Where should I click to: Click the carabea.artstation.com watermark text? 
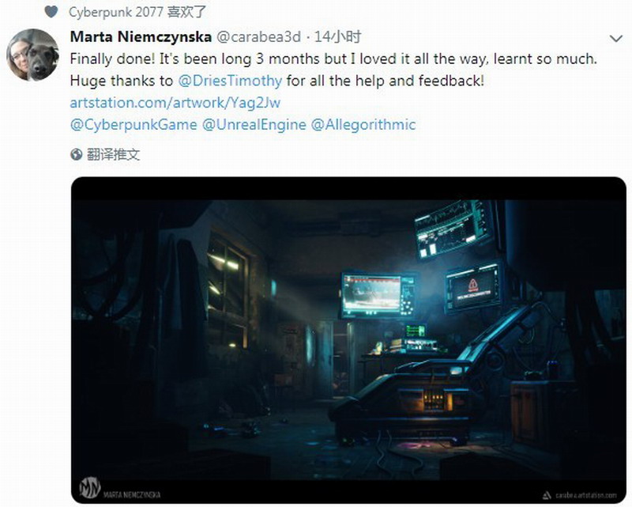[x=585, y=495]
